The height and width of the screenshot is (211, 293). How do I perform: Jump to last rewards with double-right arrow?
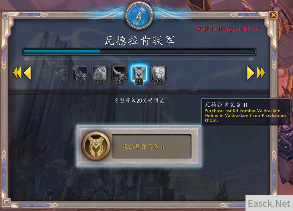coord(261,73)
